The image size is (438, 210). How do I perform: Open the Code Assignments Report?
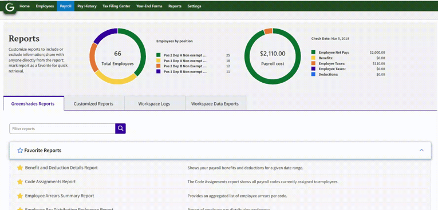50,181
